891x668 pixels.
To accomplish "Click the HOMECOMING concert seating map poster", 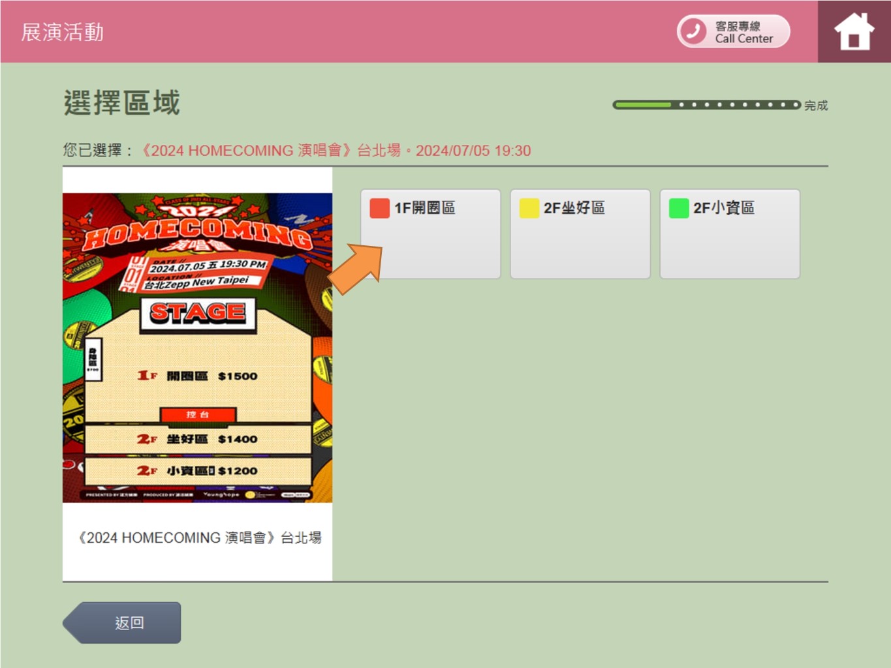I will pos(197,348).
